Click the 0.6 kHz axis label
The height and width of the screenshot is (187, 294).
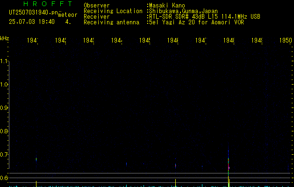tap(4, 178)
